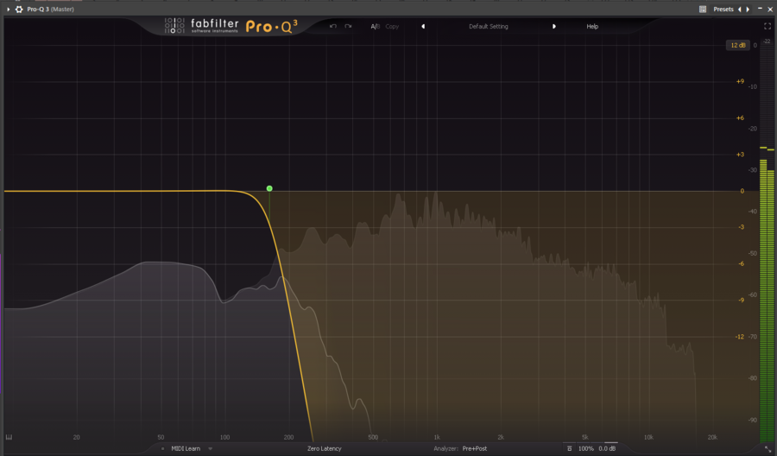Open the Zero Latency processing mode menu
777x456 pixels.
pos(324,448)
